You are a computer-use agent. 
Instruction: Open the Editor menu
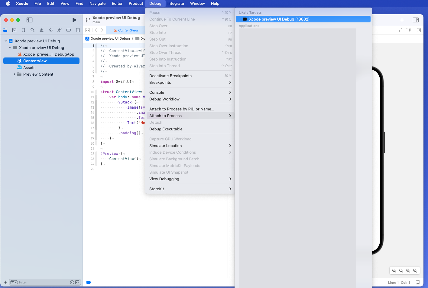(x=117, y=3)
